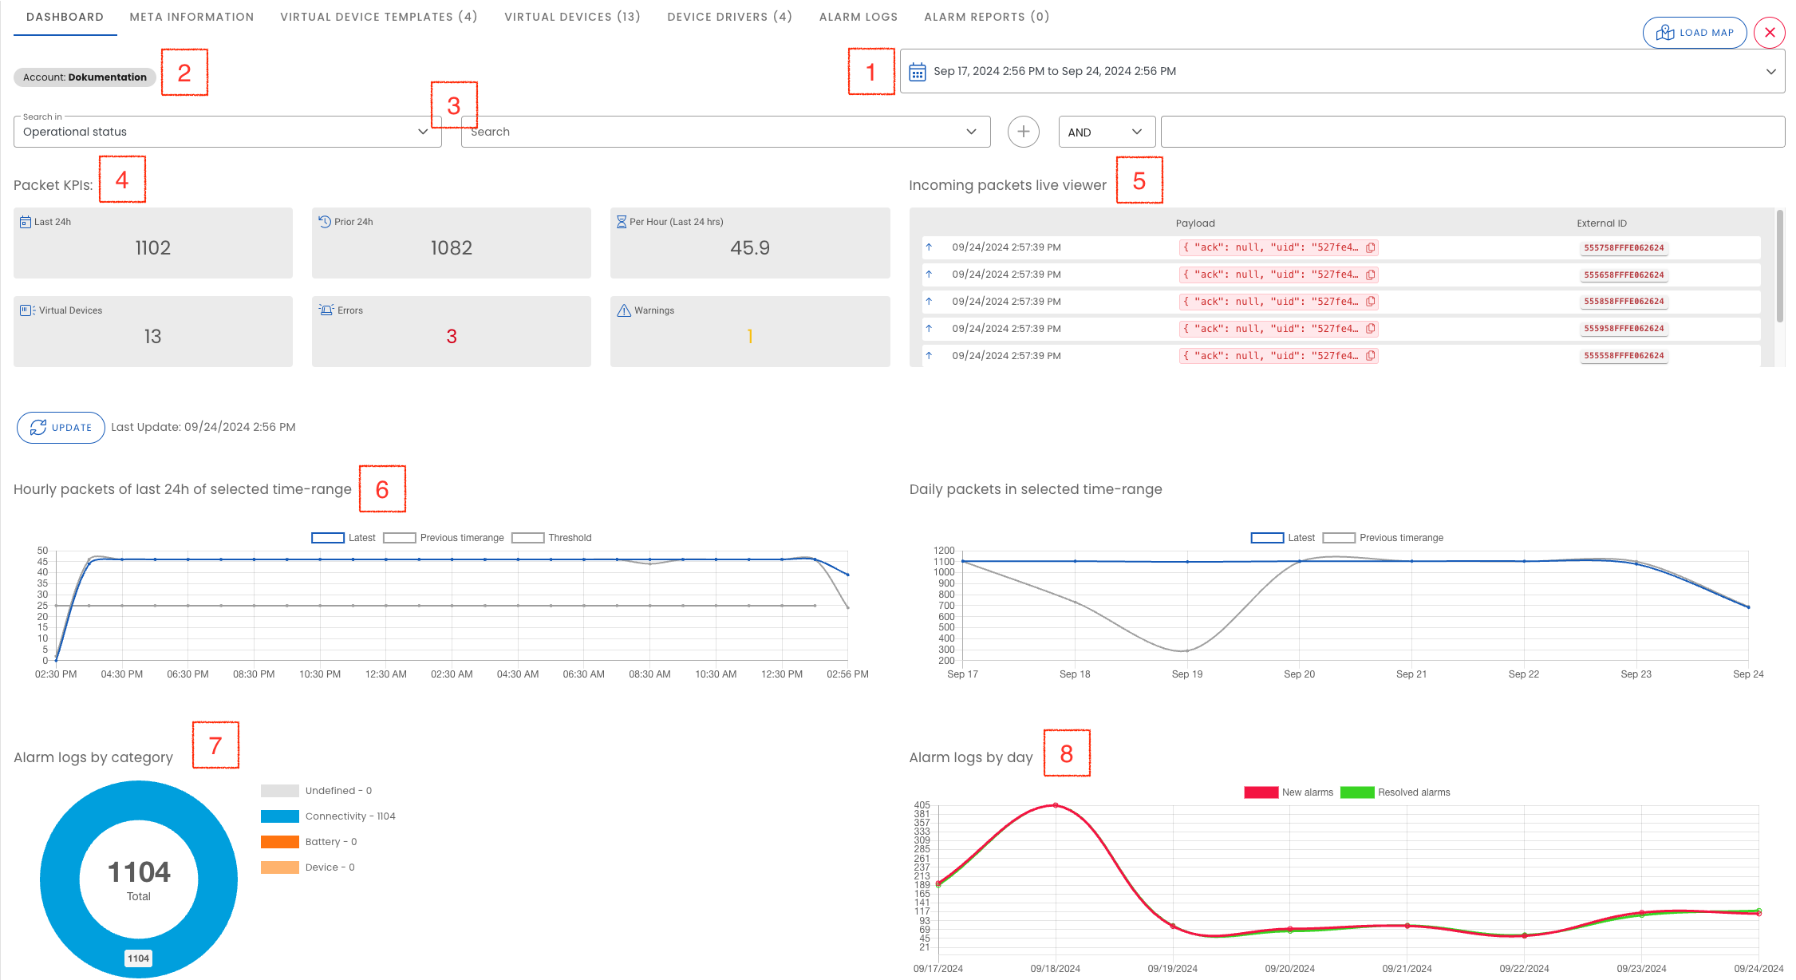
Task: Click the plus icon to add search filter
Action: point(1023,132)
